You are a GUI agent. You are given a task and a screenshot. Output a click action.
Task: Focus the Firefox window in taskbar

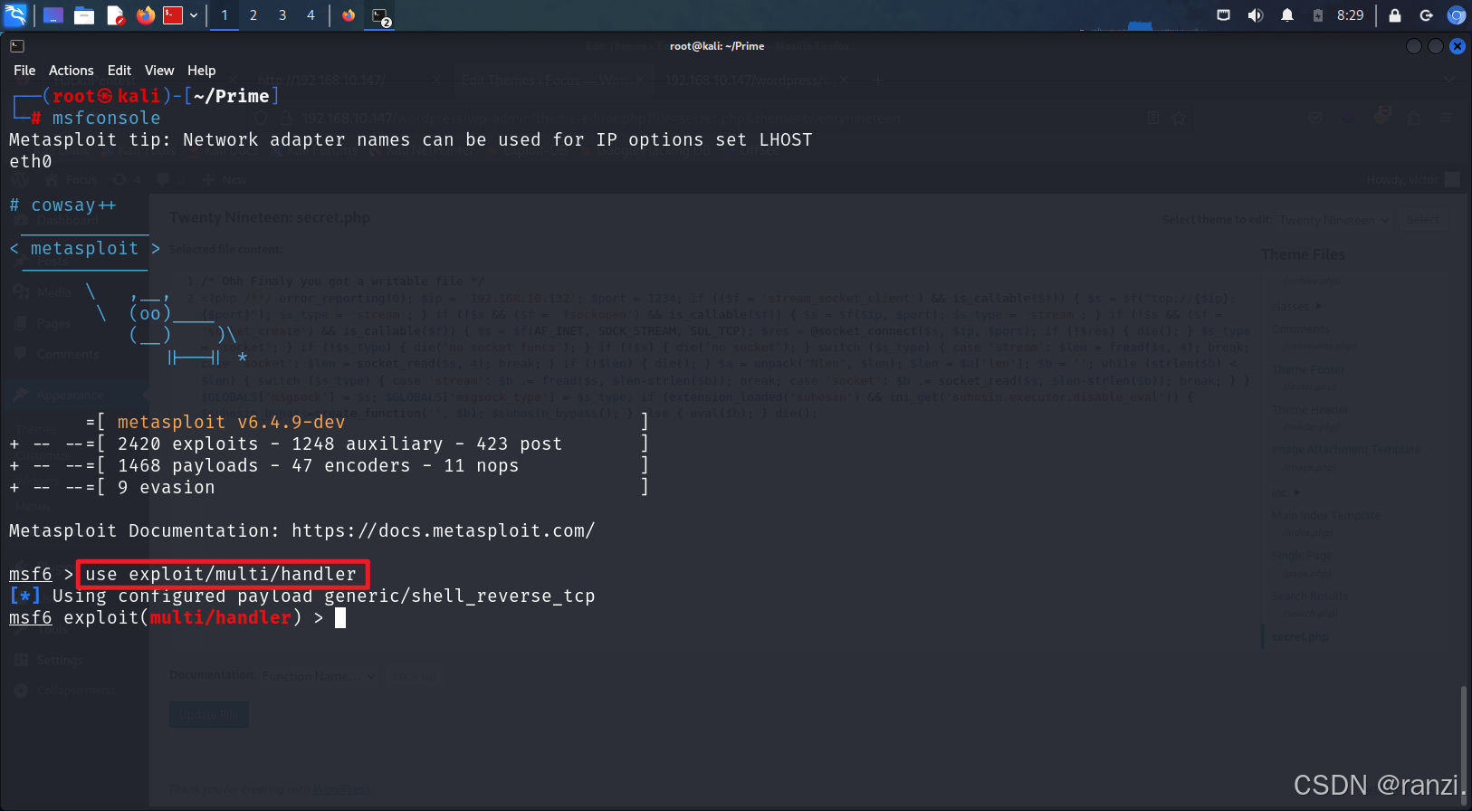click(349, 15)
